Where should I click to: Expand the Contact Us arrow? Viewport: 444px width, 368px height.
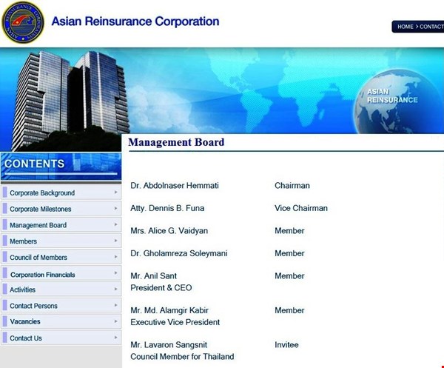116,338
